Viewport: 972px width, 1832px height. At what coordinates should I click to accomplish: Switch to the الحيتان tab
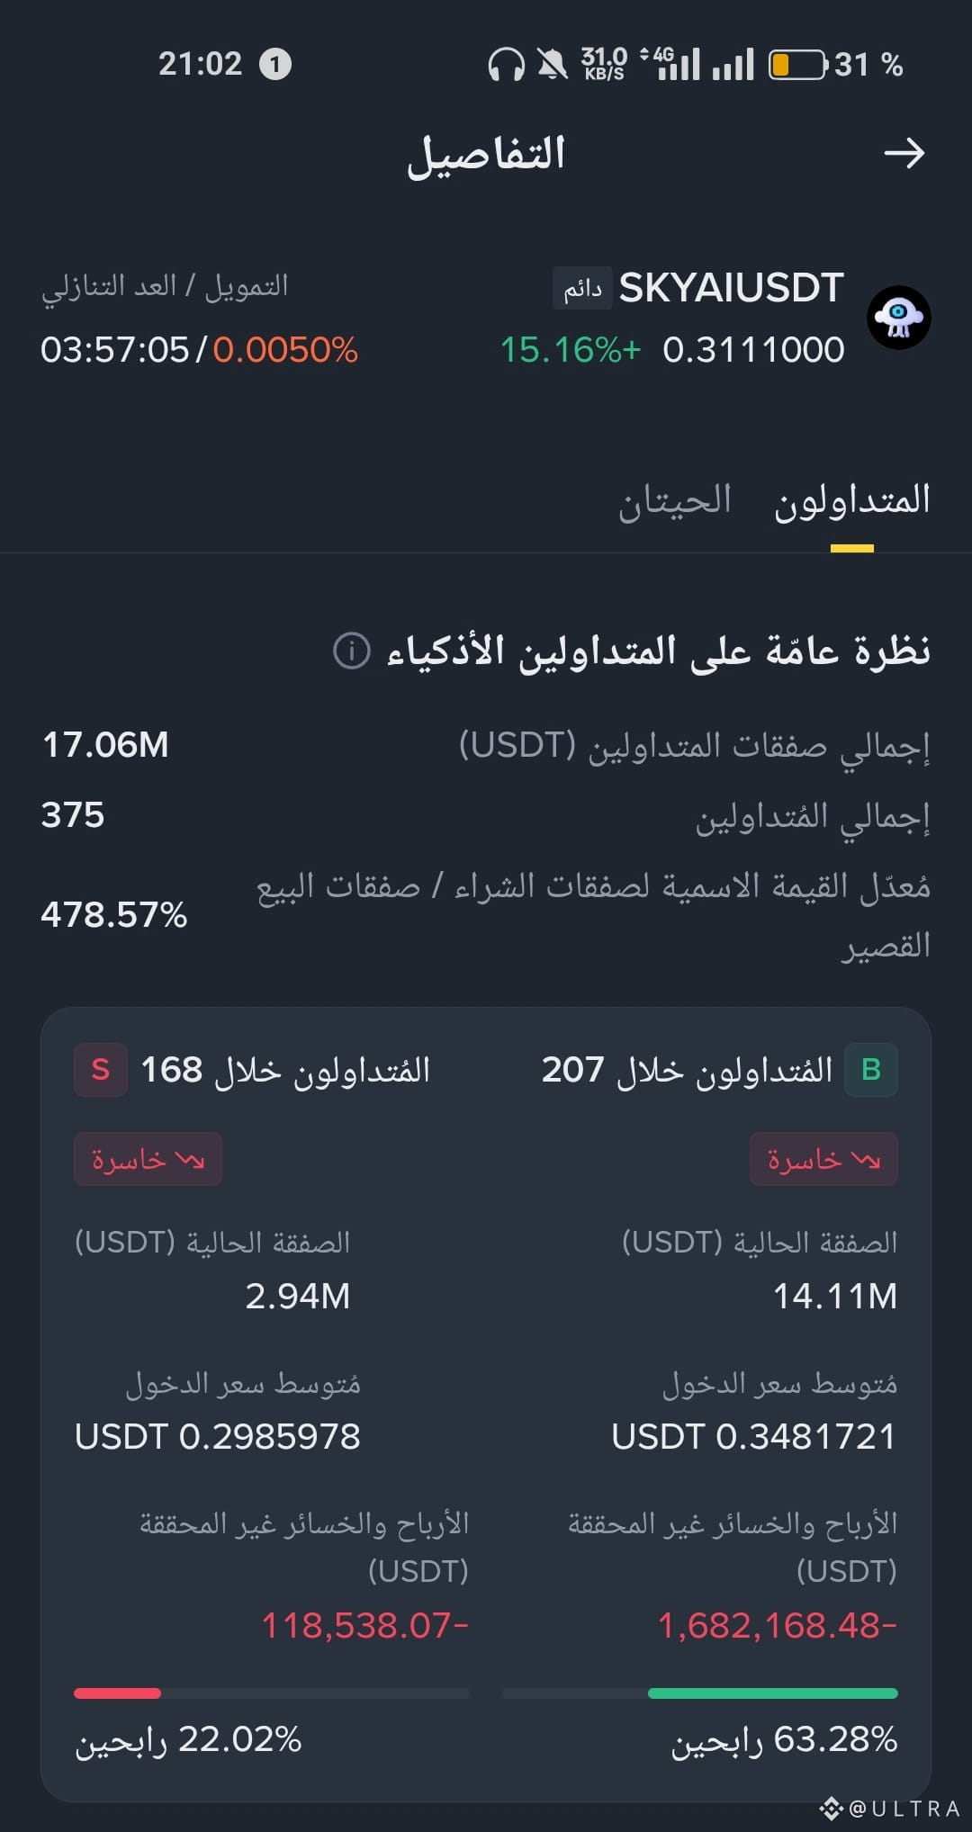tap(674, 500)
